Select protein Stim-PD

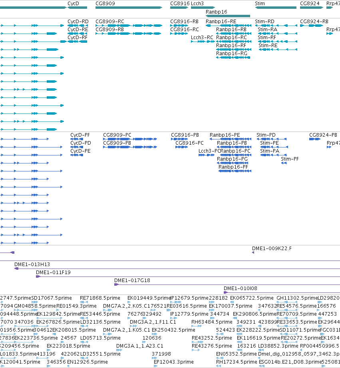266,135
